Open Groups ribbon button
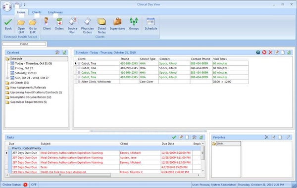297x188 pixels. pyautogui.click(x=134, y=24)
